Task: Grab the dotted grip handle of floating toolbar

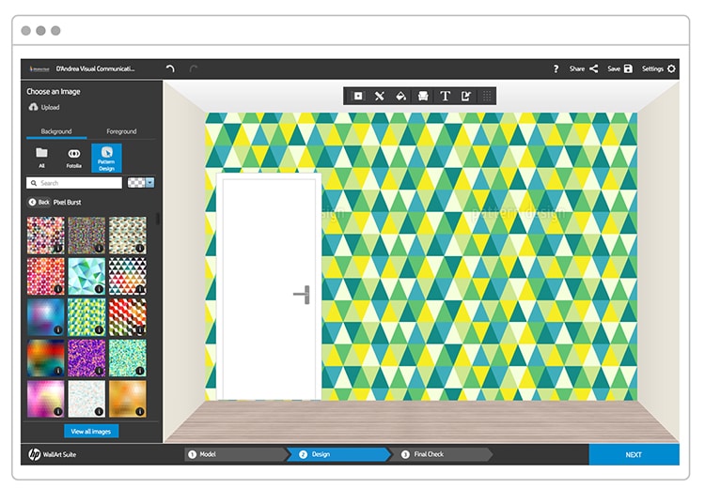Action: pyautogui.click(x=487, y=96)
